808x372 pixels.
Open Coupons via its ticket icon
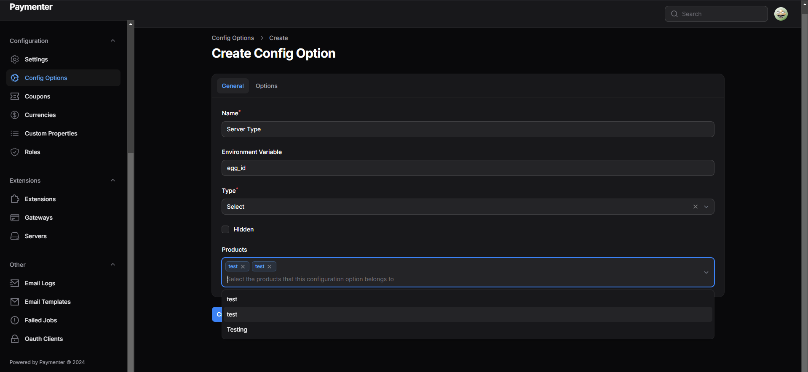15,96
